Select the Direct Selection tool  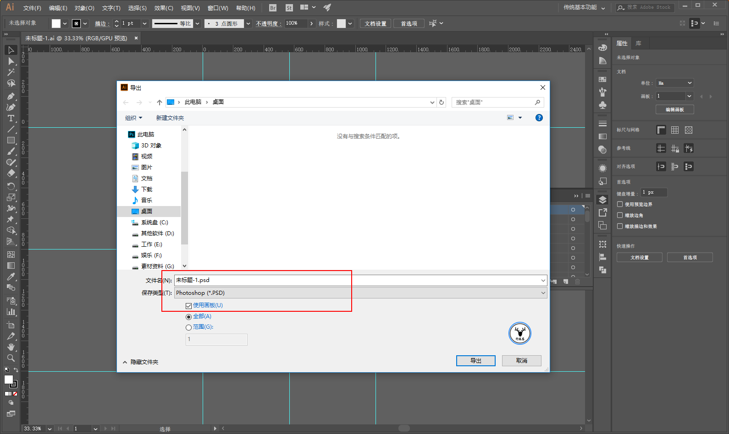tap(11, 61)
